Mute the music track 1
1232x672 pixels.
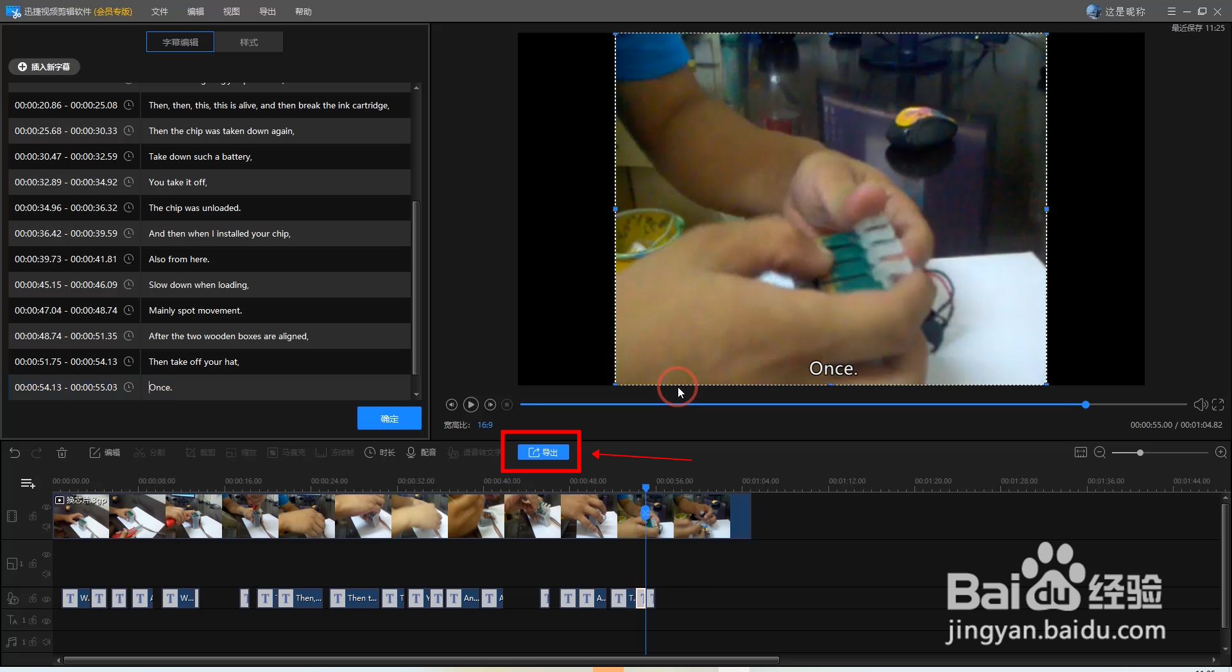(46, 642)
